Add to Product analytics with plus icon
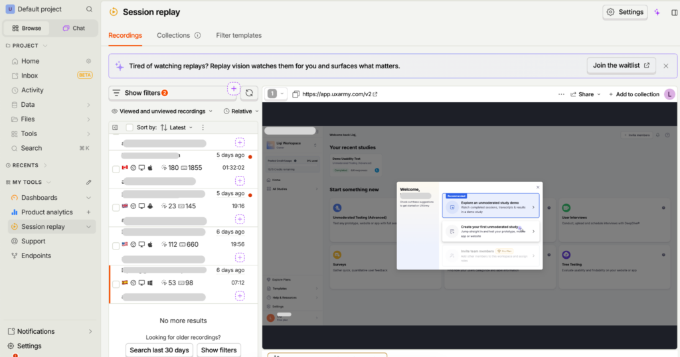This screenshot has height=357, width=680. coord(88,212)
